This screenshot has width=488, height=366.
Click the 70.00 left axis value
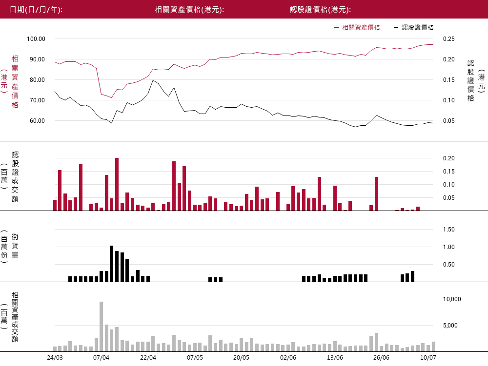pos(38,100)
